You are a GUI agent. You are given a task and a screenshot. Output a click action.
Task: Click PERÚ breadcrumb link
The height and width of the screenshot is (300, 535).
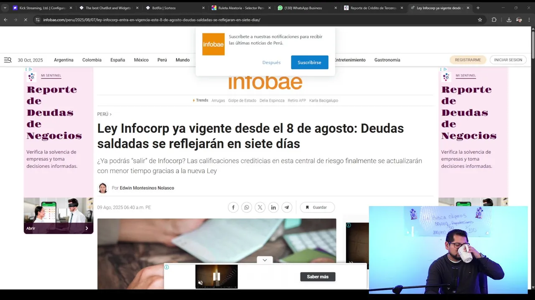click(x=103, y=114)
